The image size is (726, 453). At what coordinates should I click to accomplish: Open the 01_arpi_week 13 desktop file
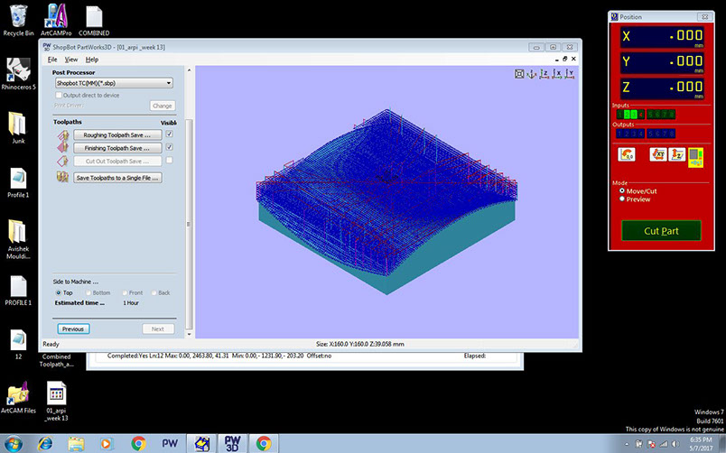click(57, 401)
